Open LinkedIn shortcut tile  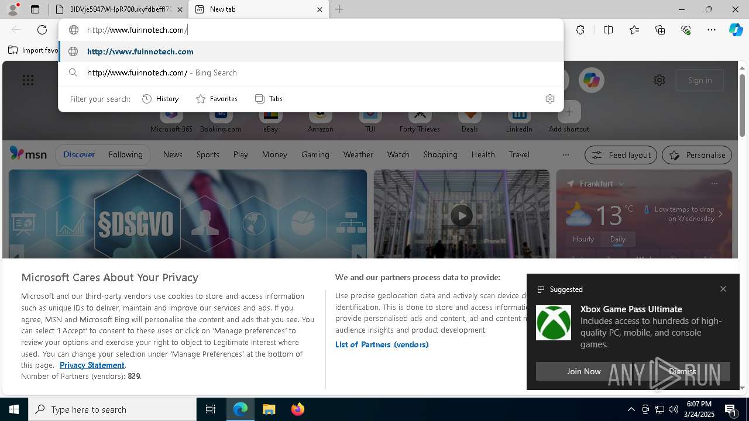click(x=519, y=117)
